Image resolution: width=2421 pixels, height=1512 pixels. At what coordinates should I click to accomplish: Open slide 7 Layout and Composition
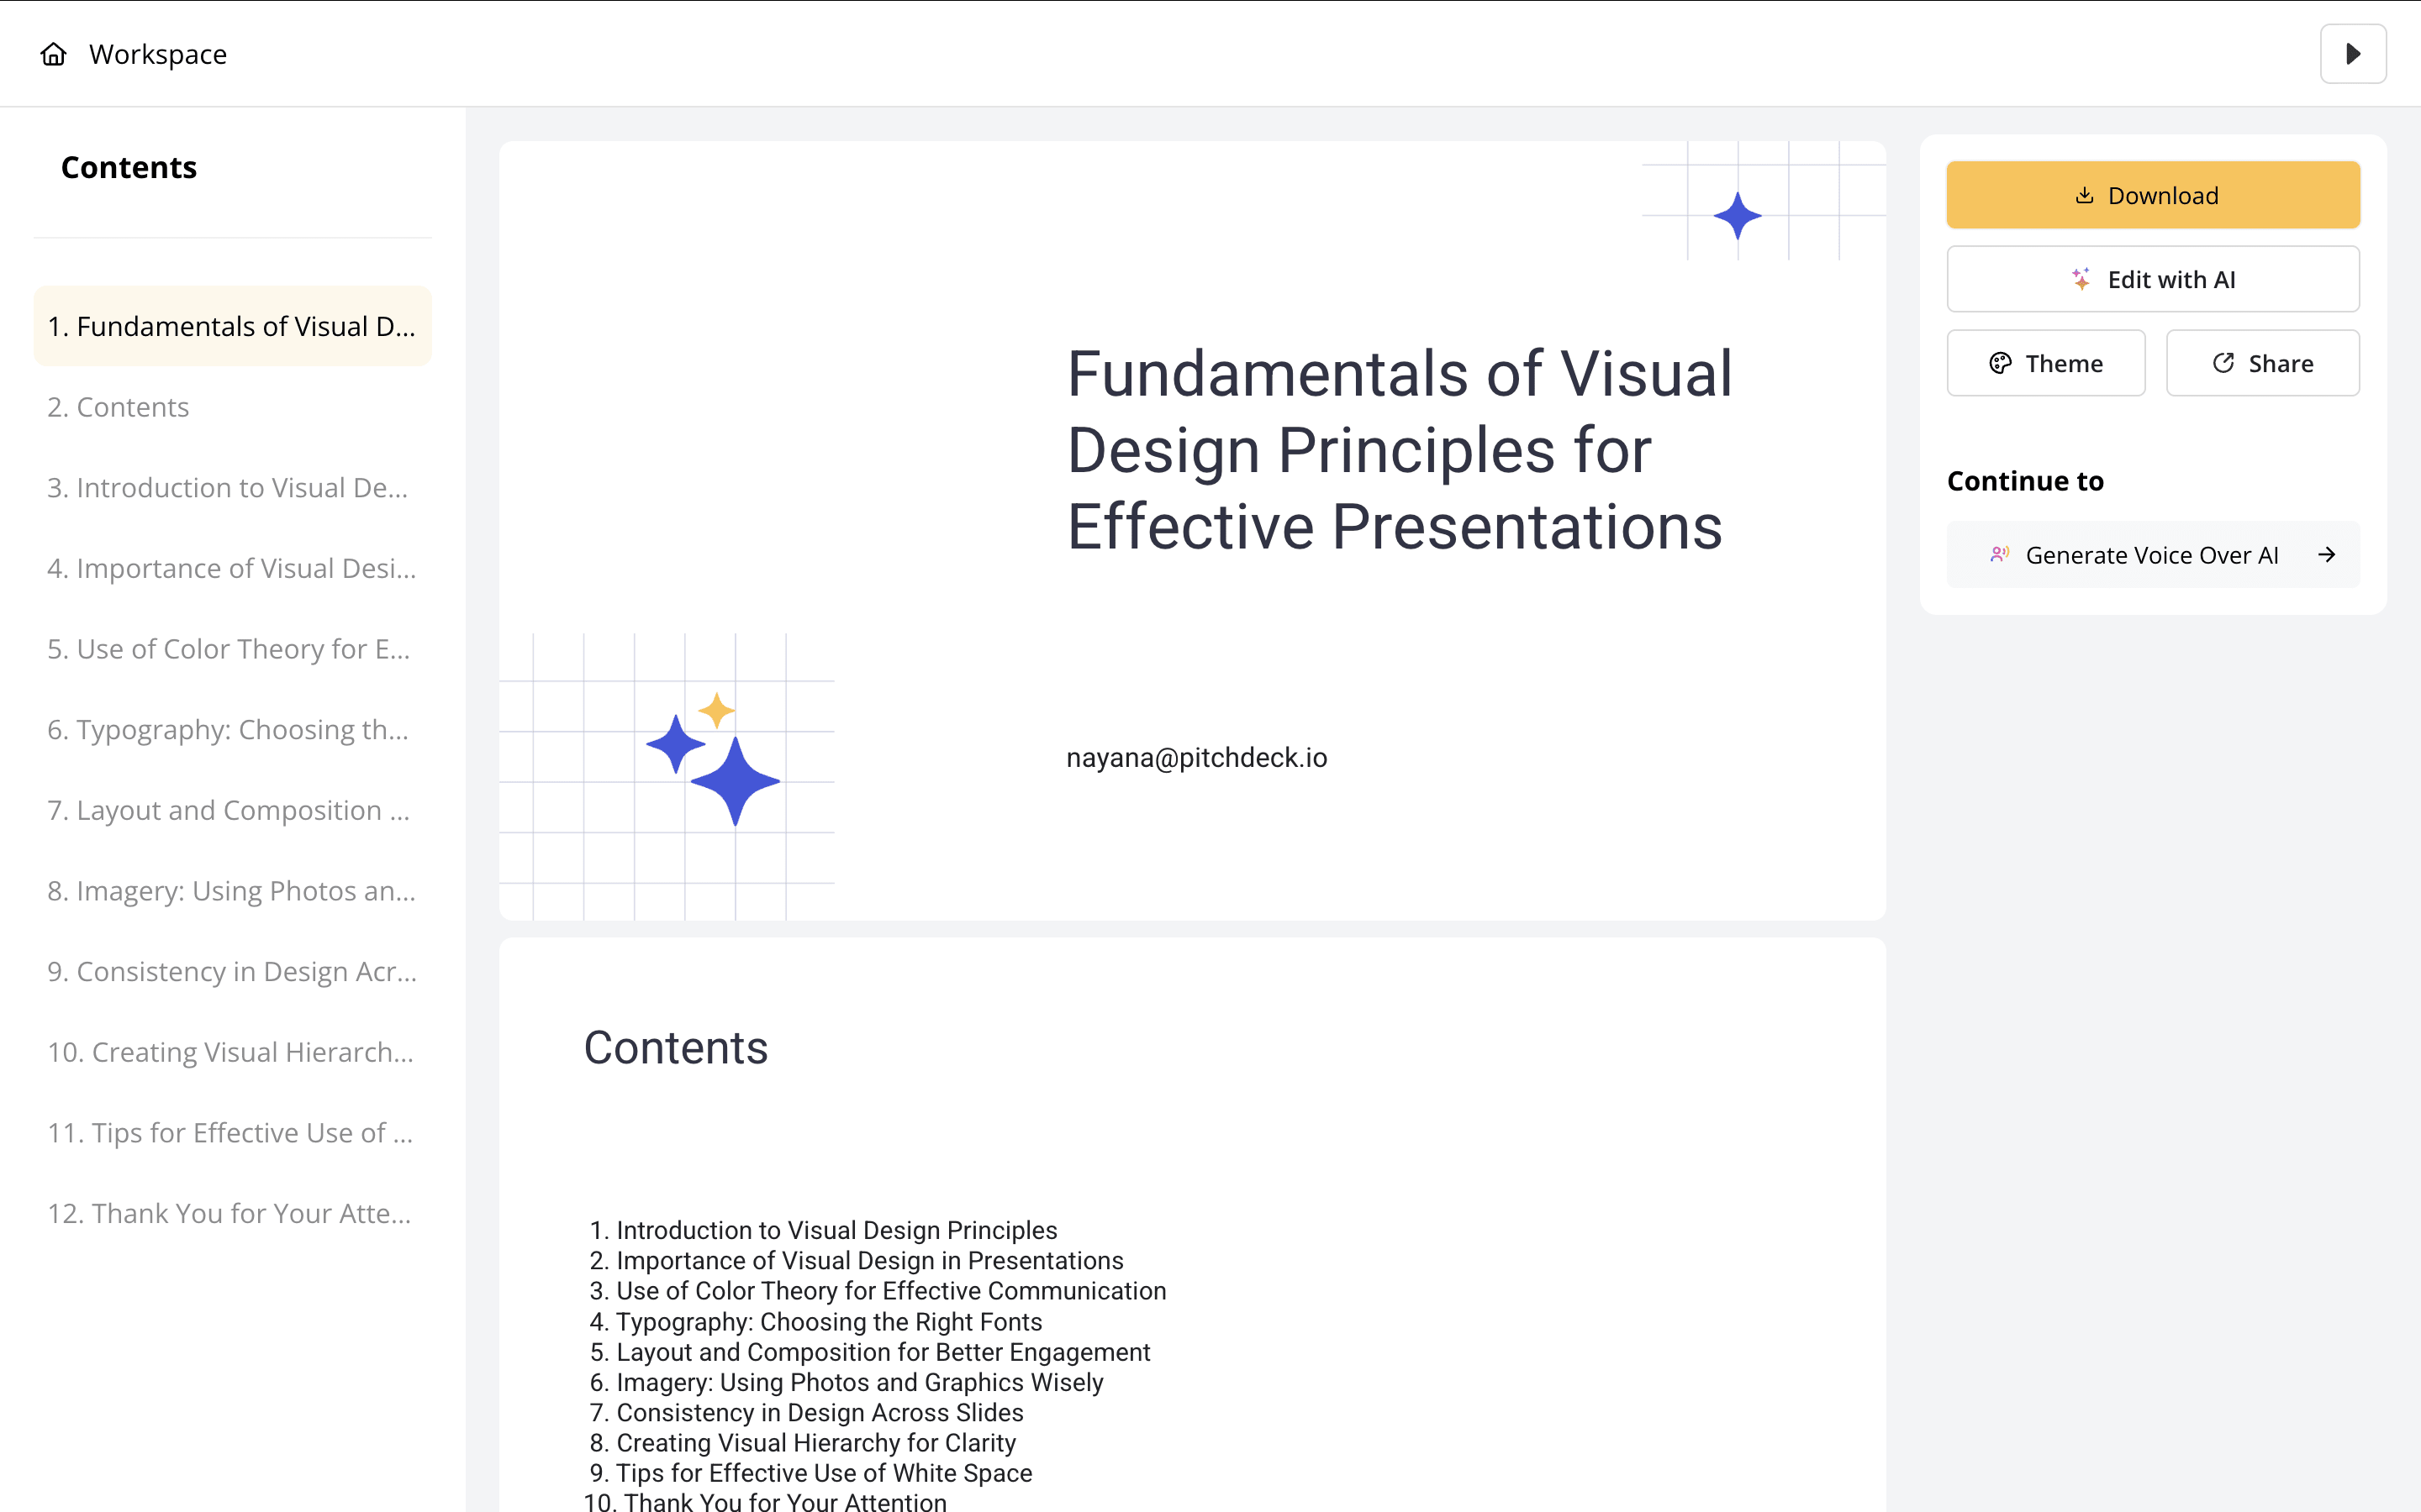coord(233,810)
